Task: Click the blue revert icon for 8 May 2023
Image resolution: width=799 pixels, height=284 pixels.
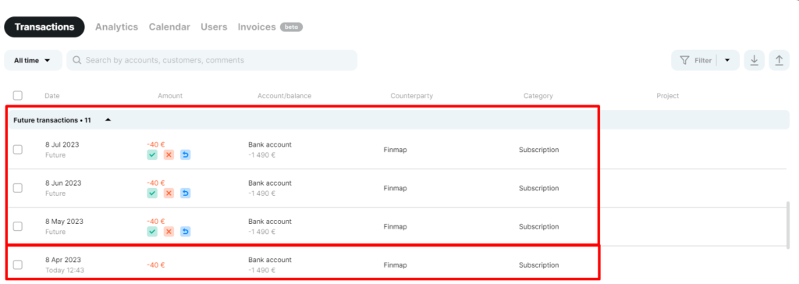Action: pyautogui.click(x=186, y=232)
